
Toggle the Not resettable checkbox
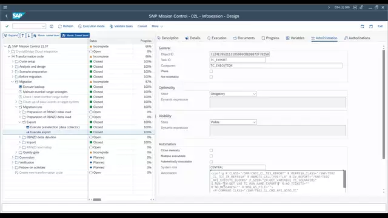pos(211,77)
